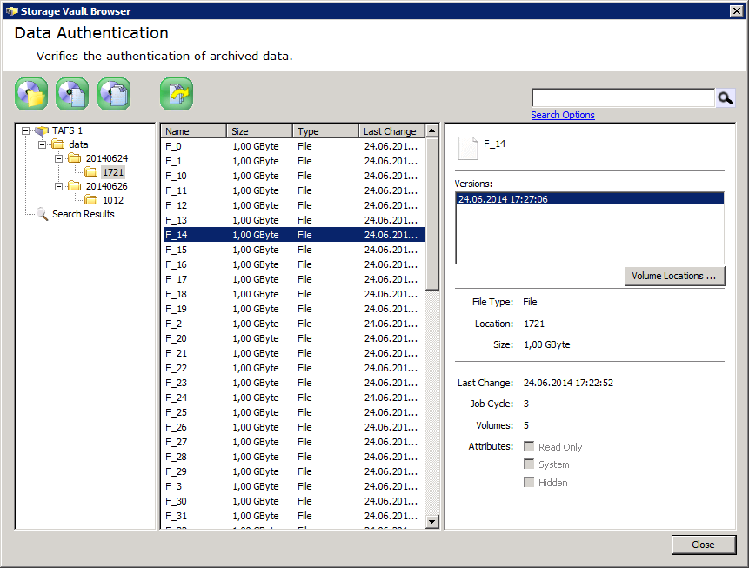Sort by the Name column header
The height and width of the screenshot is (568, 749).
click(193, 130)
